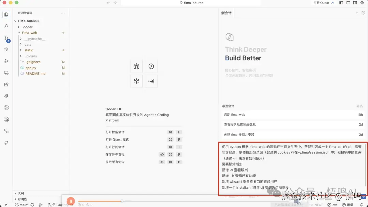
Task: Click NEXT in the status bar
Action: 316,205
